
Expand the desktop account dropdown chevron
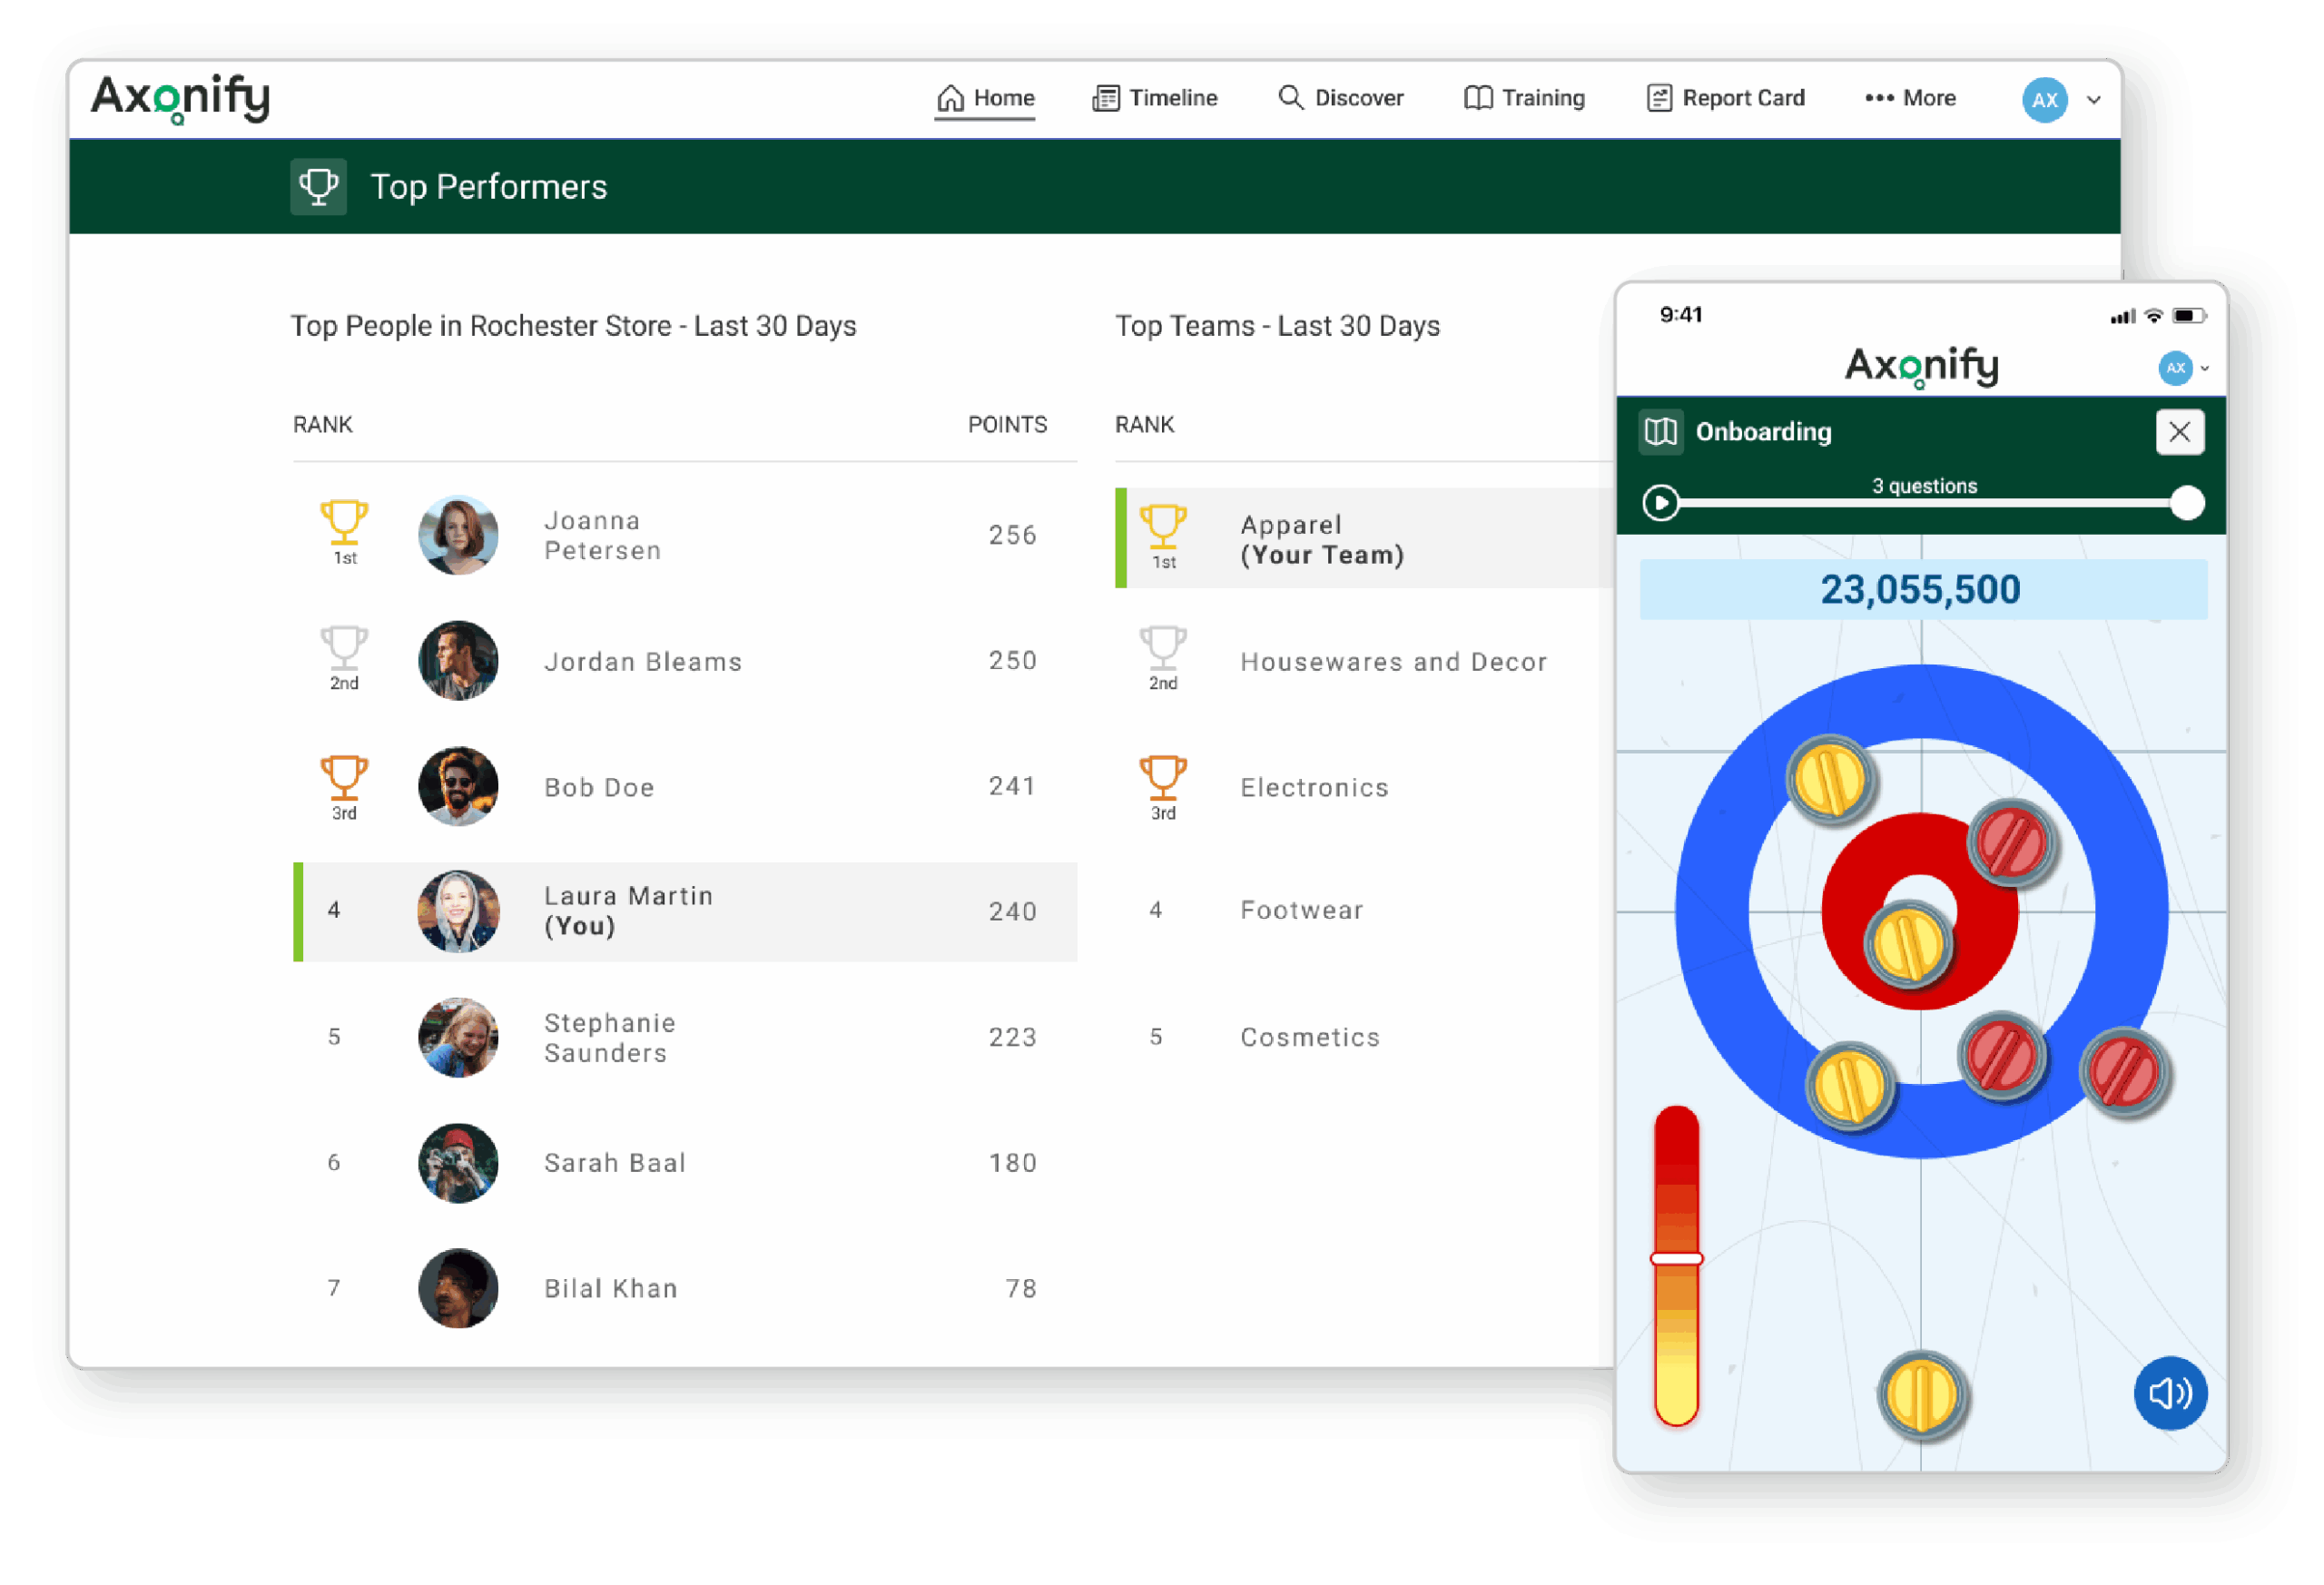[x=2093, y=100]
